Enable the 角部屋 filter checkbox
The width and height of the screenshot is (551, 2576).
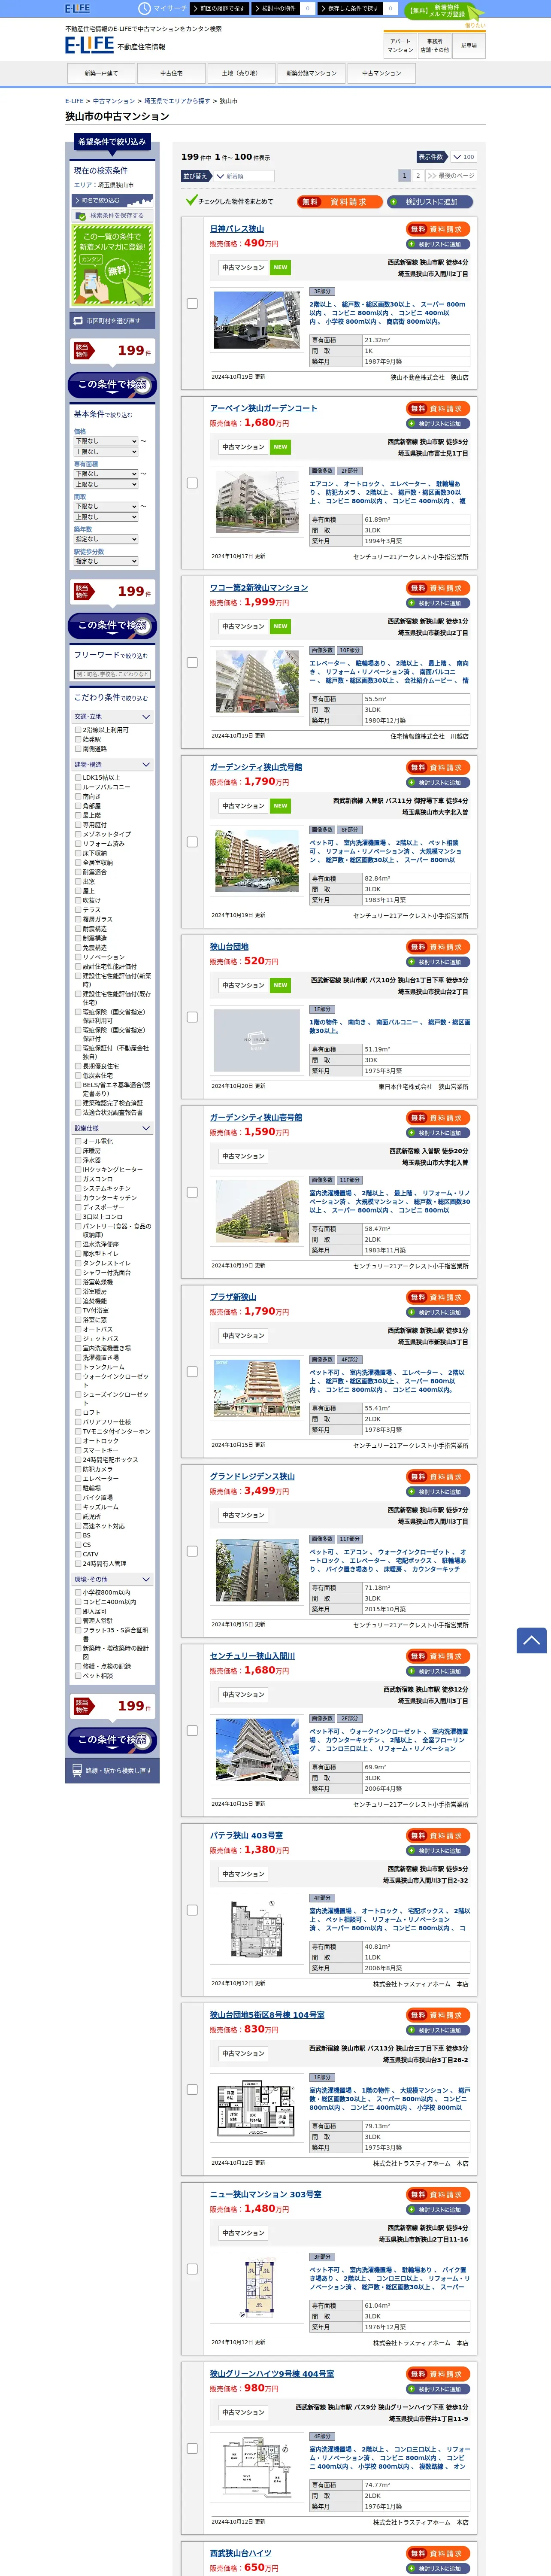78,806
